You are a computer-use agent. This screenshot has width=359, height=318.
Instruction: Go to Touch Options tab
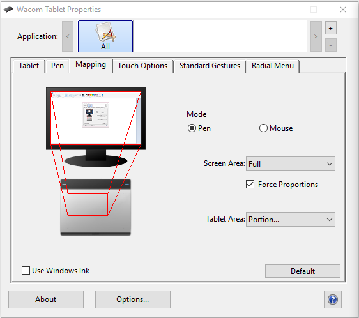click(142, 66)
